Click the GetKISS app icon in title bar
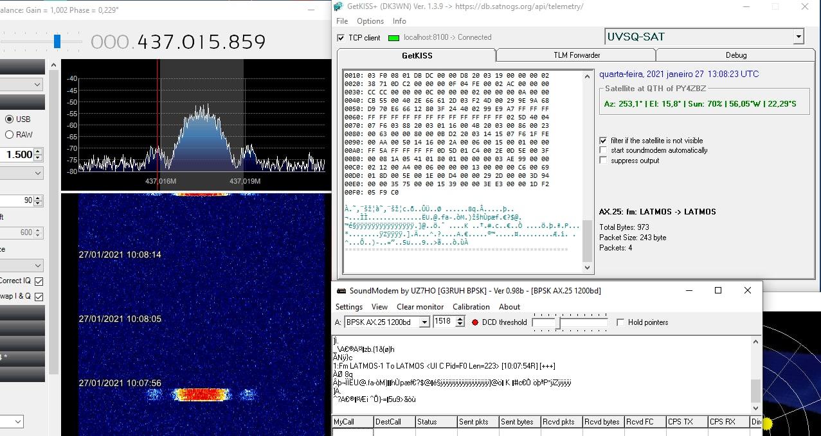821x436 pixels. click(338, 6)
